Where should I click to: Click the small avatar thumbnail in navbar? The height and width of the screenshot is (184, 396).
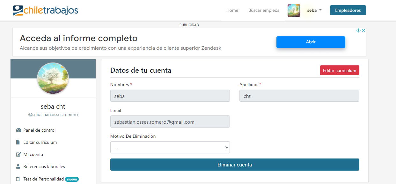point(294,11)
